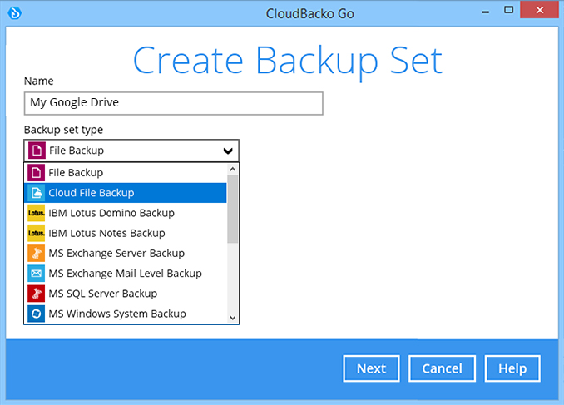Open Help for this dialog
This screenshot has height=405, width=564.
click(x=512, y=368)
